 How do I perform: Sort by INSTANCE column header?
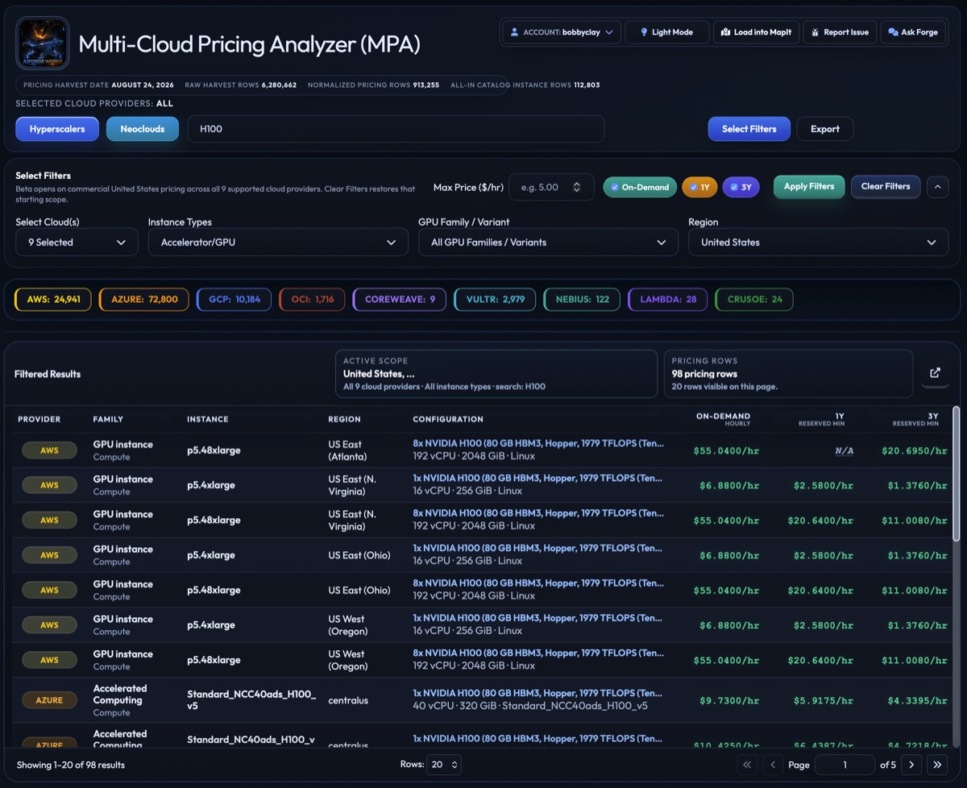point(208,419)
